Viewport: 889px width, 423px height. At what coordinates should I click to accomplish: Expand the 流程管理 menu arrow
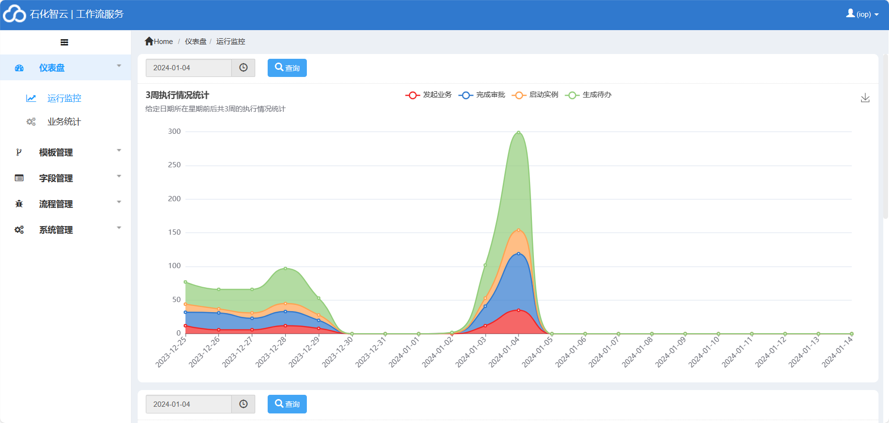(119, 202)
